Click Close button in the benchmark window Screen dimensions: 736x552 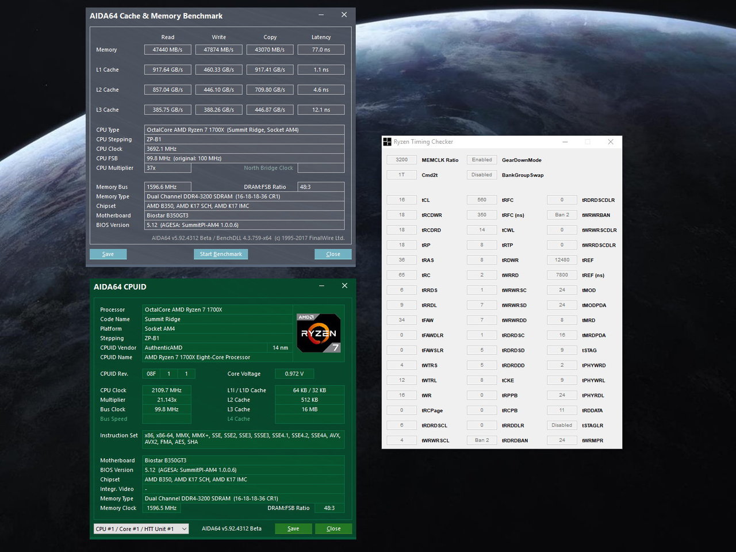(333, 254)
